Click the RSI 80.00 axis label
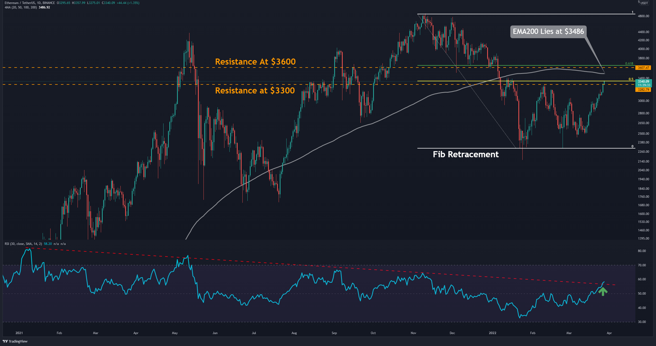This screenshot has height=346, width=656. pyautogui.click(x=642, y=251)
